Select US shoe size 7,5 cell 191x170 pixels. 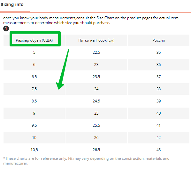click(x=34, y=89)
